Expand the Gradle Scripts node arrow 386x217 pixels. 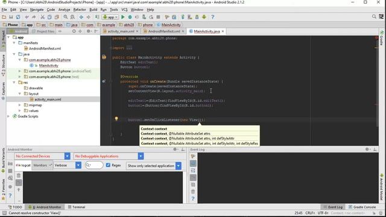[8, 116]
